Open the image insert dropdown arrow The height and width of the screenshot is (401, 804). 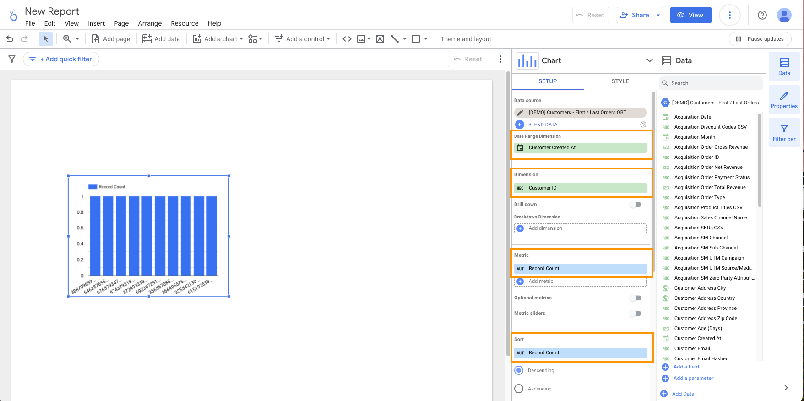click(x=369, y=39)
